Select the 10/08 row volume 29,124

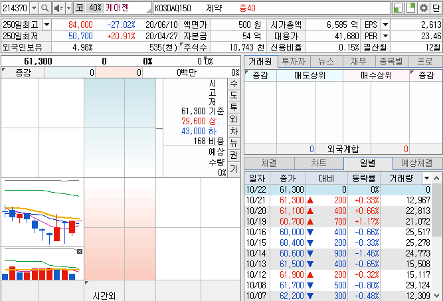[418, 285]
